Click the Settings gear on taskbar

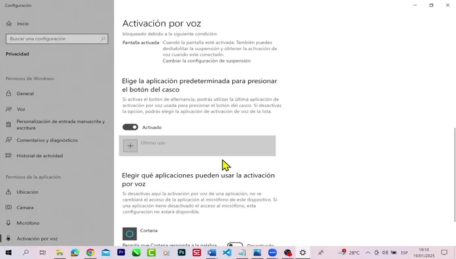pos(303,252)
